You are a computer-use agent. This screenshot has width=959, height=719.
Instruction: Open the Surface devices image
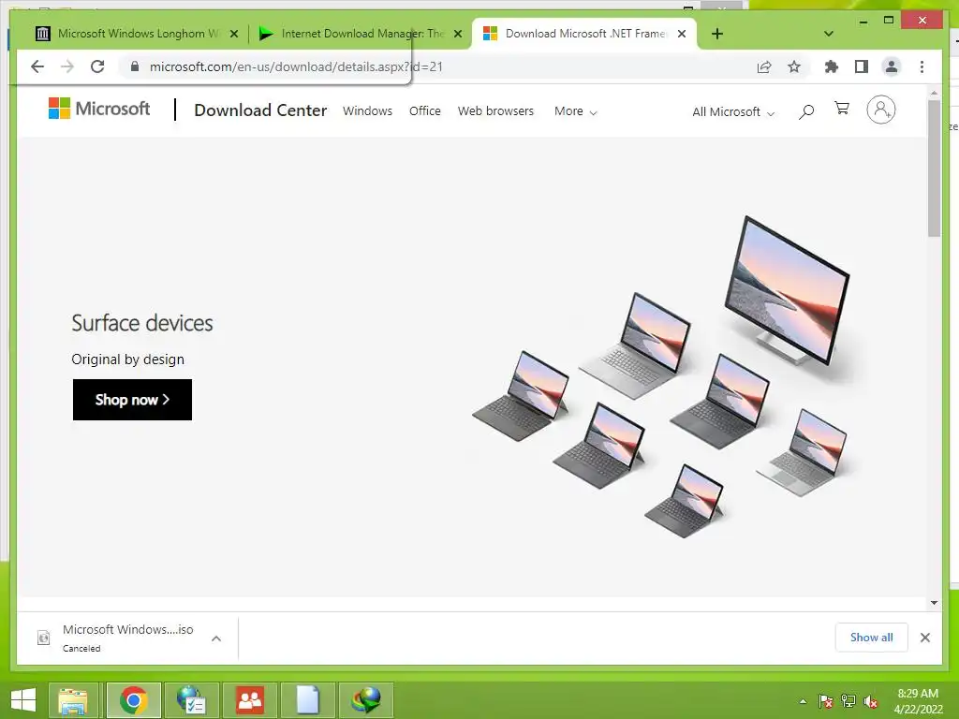pyautogui.click(x=662, y=377)
